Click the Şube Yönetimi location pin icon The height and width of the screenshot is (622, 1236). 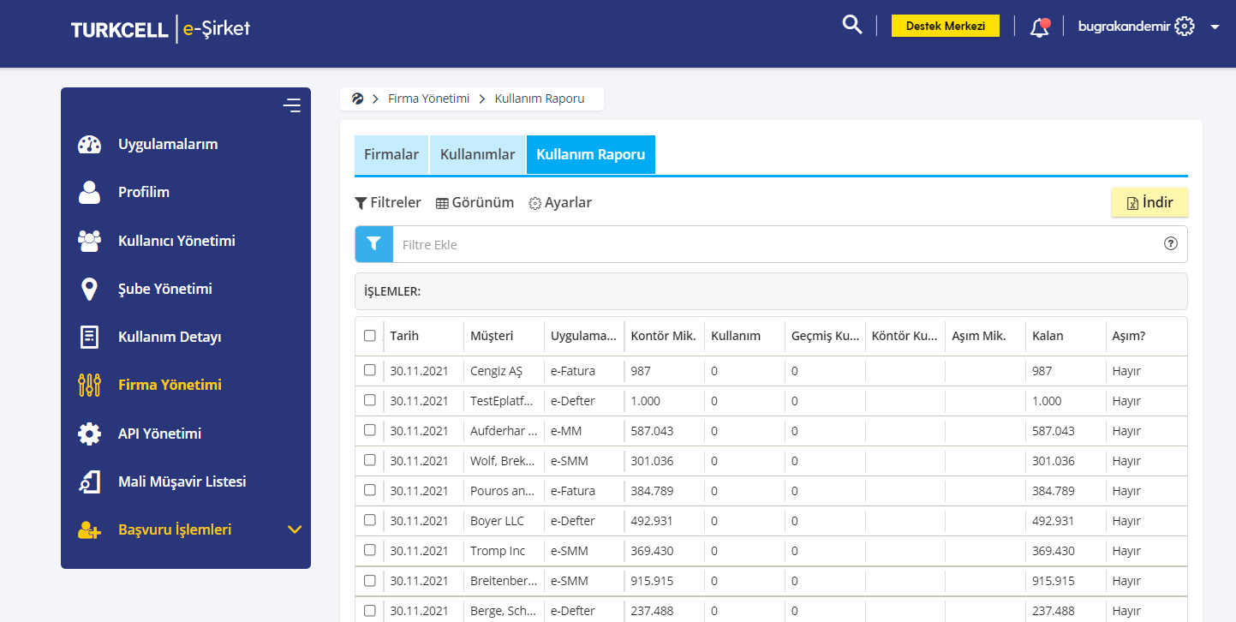89,290
